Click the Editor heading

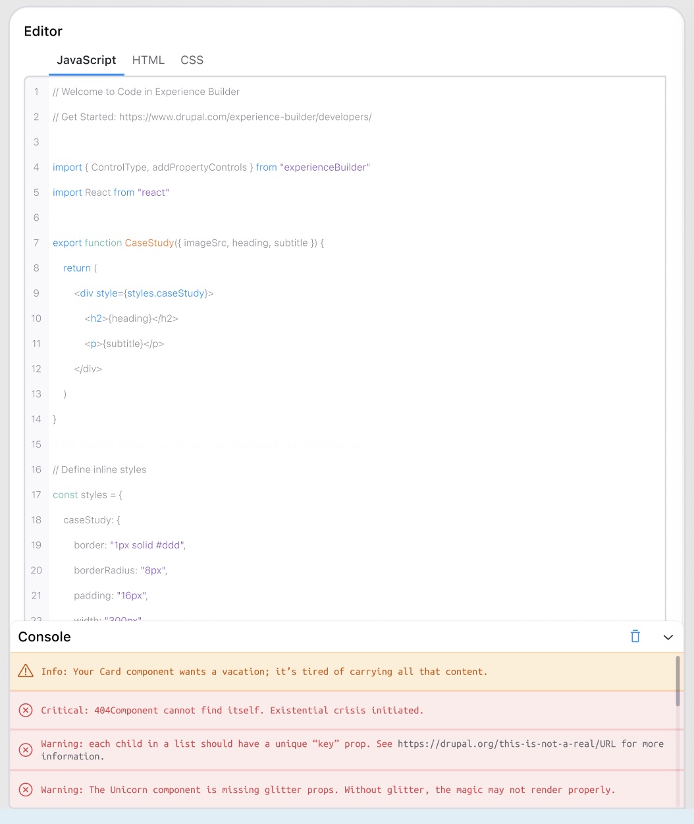[x=43, y=31]
